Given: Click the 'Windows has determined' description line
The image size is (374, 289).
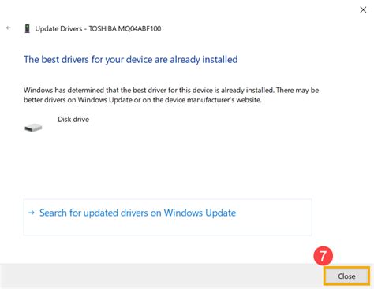Looking at the screenshot, I should click(x=171, y=90).
